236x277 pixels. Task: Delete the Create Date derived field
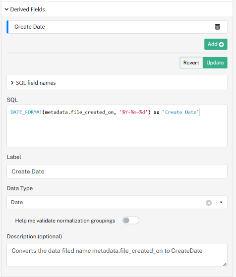point(217,27)
